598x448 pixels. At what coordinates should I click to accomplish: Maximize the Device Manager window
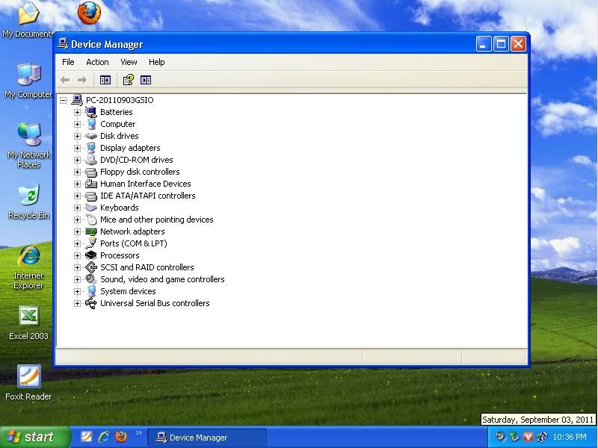pyautogui.click(x=501, y=44)
